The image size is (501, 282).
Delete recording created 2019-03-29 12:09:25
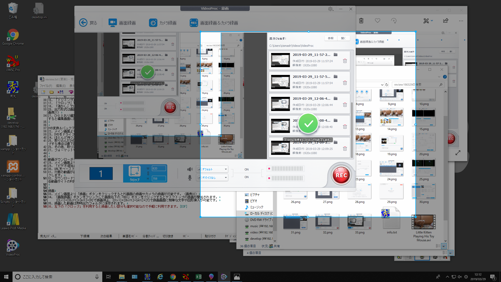tap(345, 149)
